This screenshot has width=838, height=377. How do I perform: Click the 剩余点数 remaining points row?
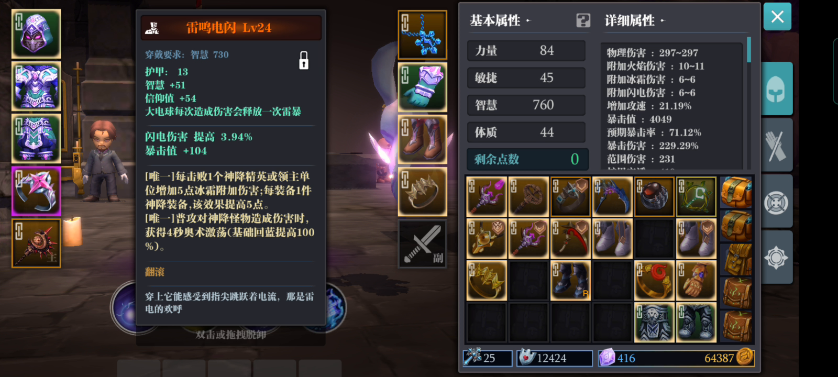coord(527,159)
